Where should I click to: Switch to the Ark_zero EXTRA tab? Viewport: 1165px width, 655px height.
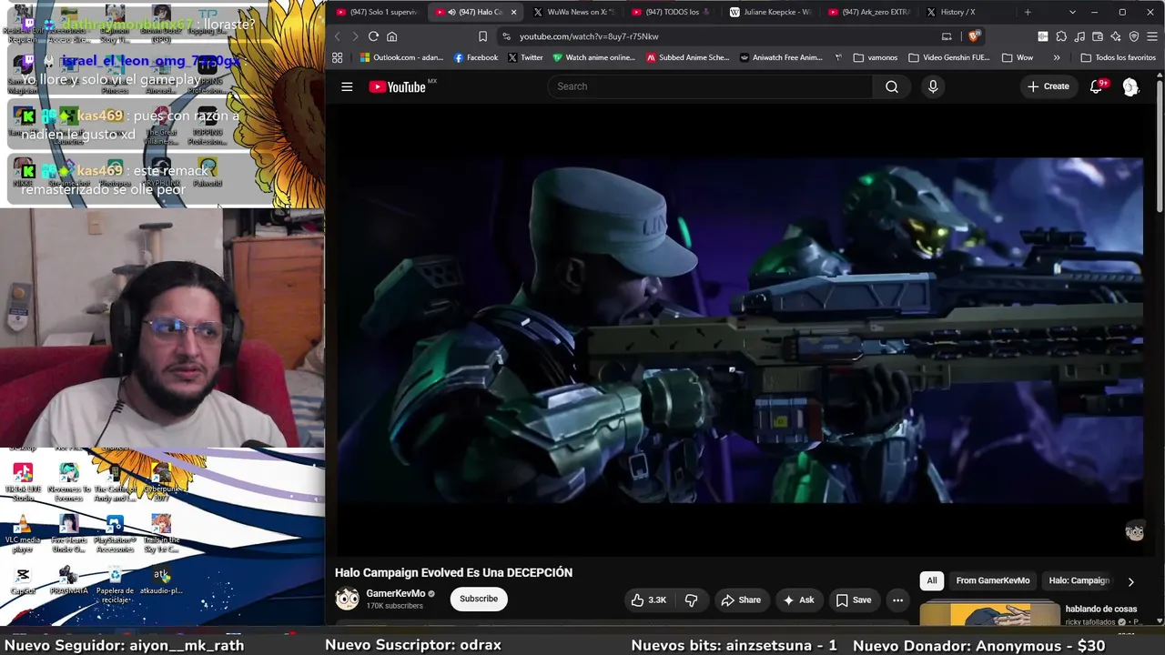coord(868,12)
